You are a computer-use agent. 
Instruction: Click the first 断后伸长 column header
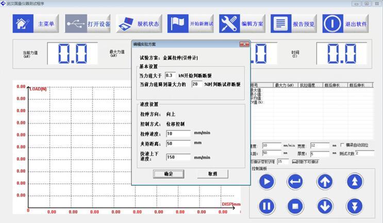[335, 85]
